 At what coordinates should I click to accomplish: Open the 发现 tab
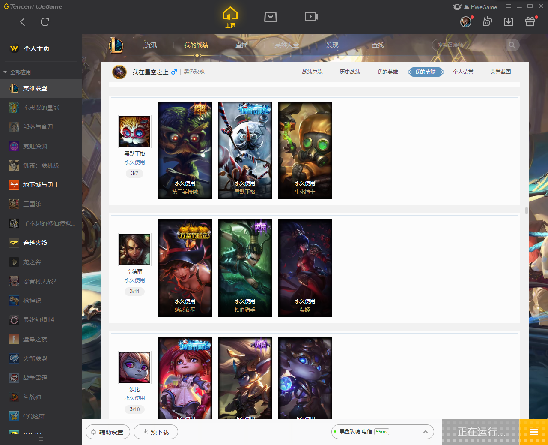332,45
